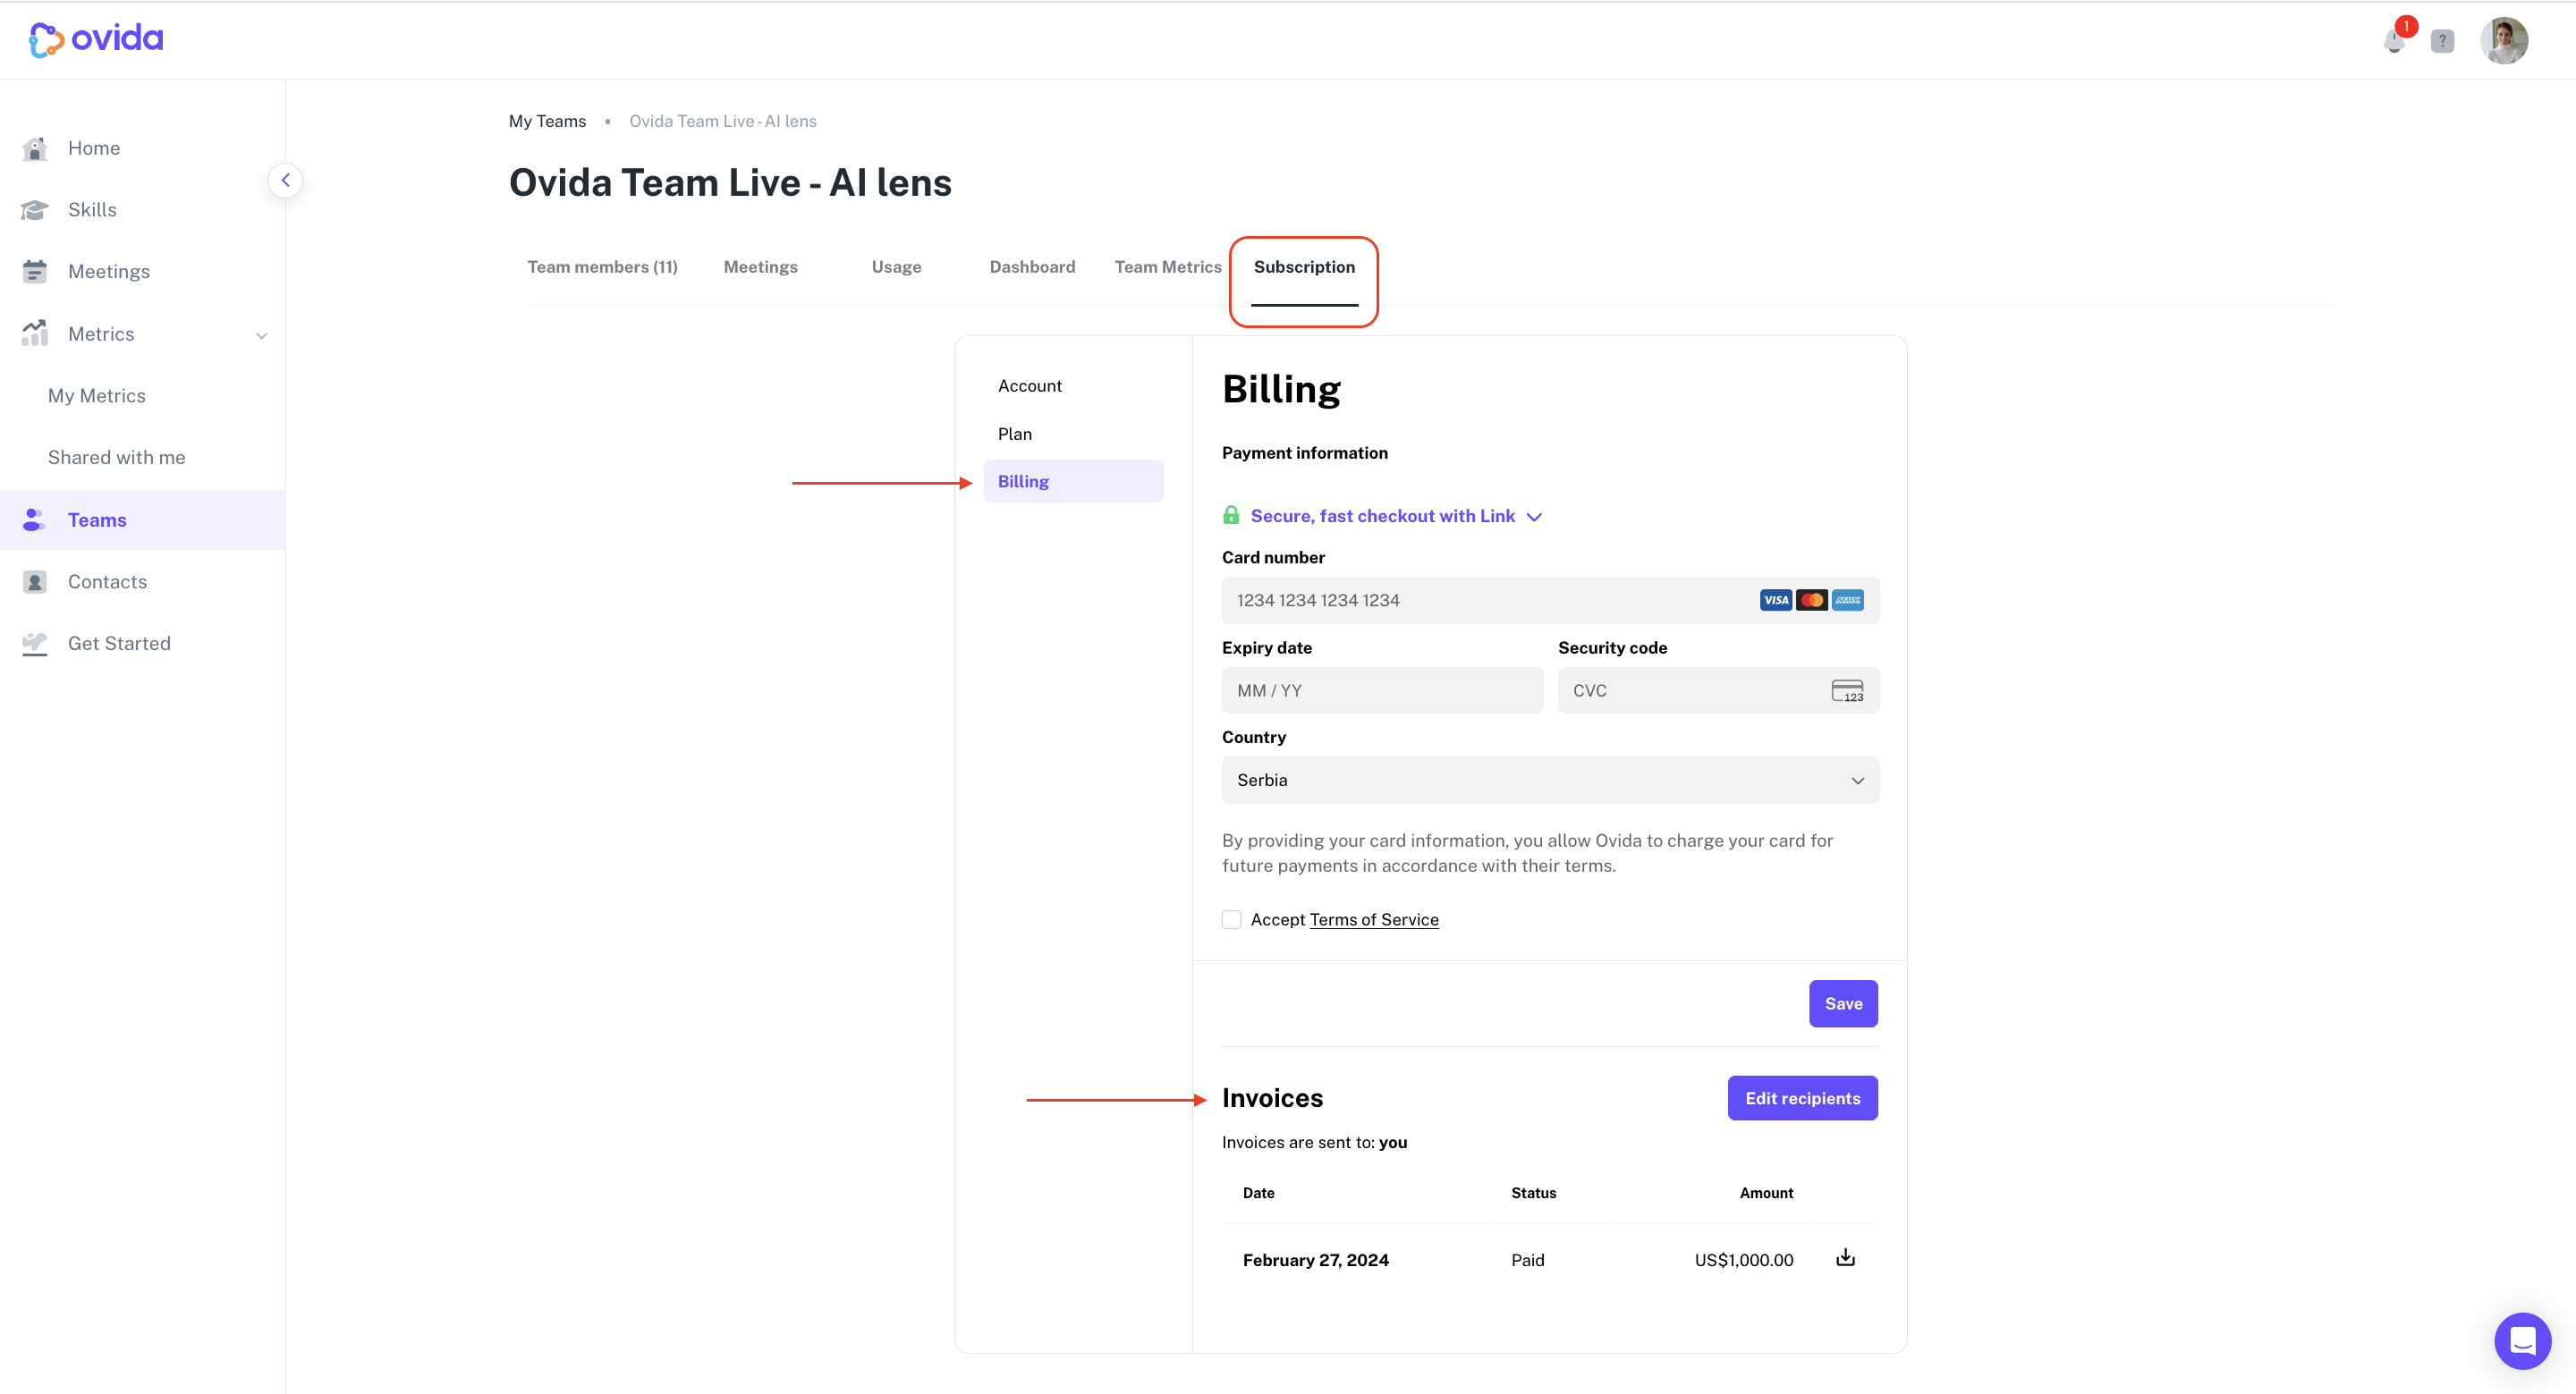Open My Metrics in the sidebar

[97, 396]
